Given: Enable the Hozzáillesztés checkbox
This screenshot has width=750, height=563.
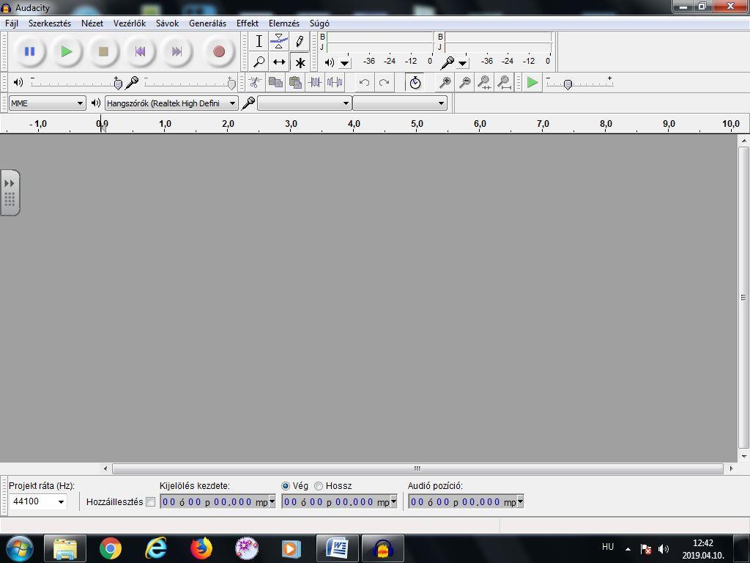Looking at the screenshot, I should (150, 501).
